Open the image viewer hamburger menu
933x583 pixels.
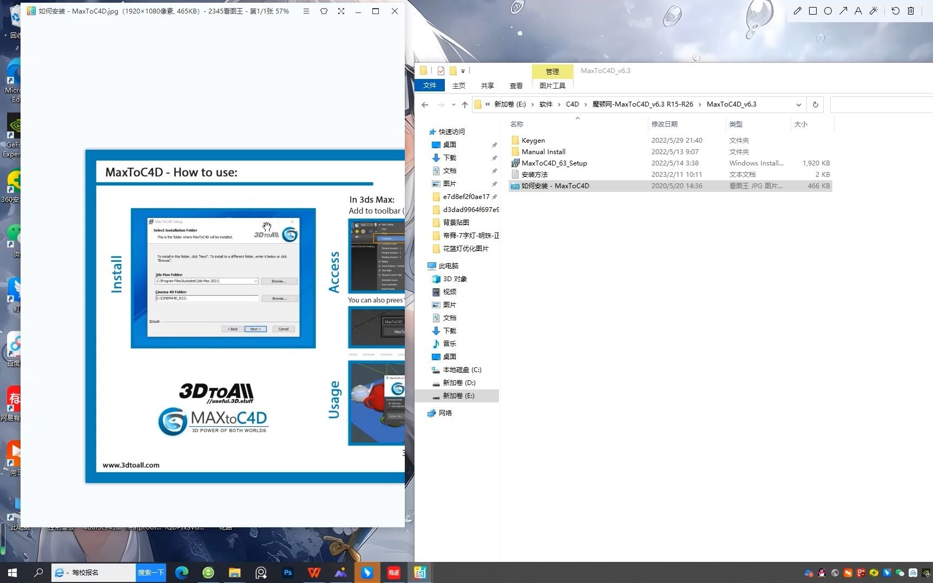(x=306, y=11)
